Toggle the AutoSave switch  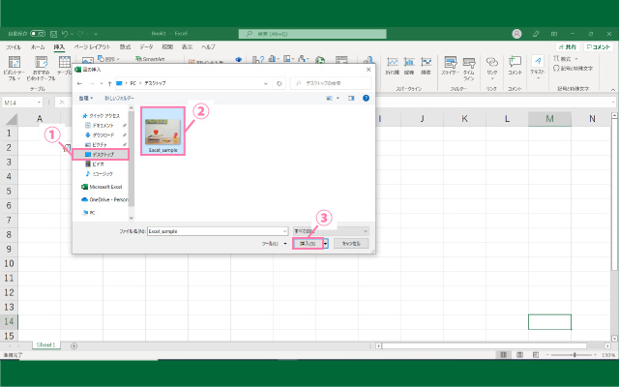[38, 34]
